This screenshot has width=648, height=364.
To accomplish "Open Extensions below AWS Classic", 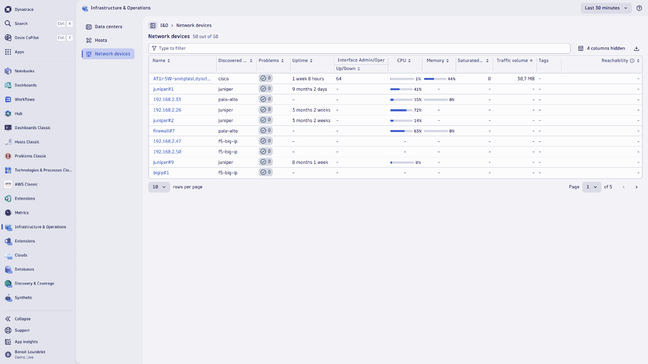I will (x=25, y=199).
